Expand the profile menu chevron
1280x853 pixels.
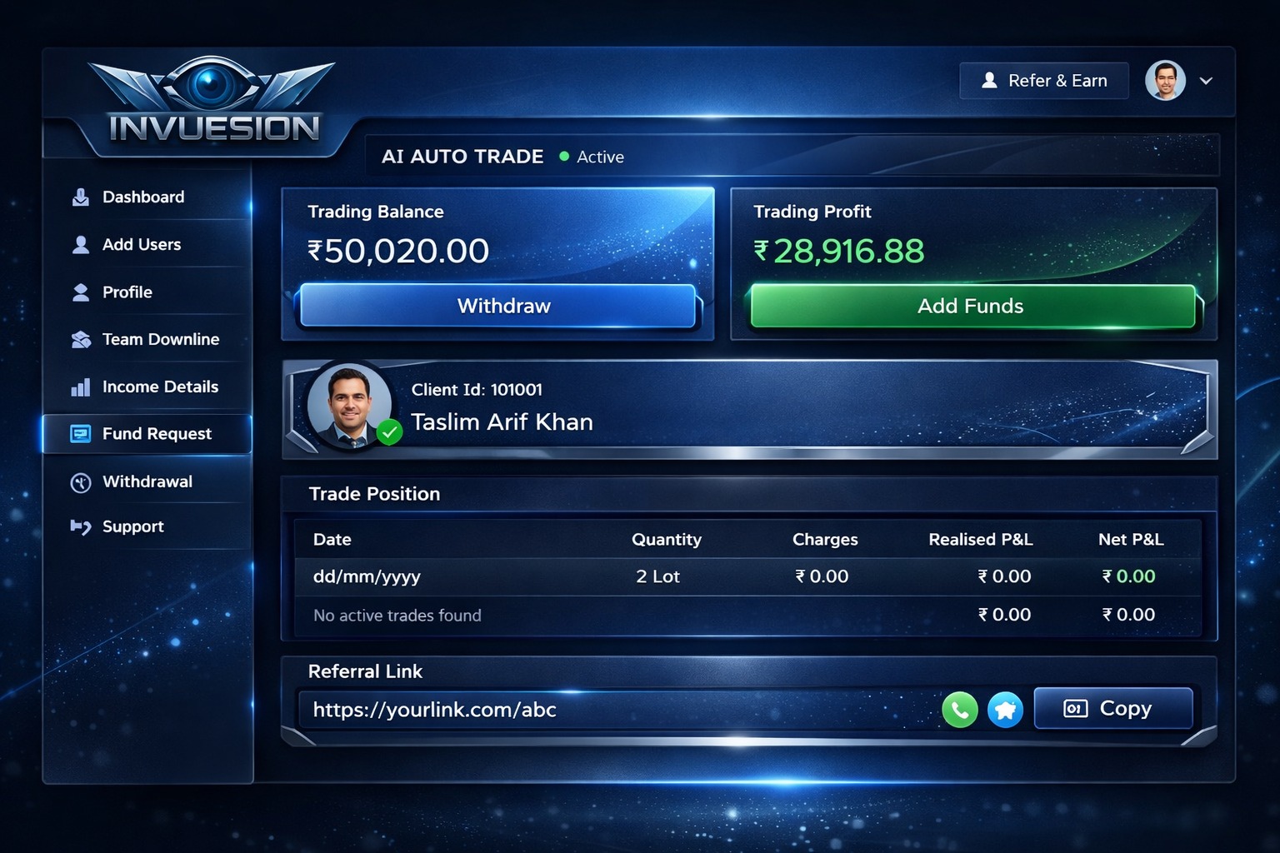click(x=1206, y=81)
